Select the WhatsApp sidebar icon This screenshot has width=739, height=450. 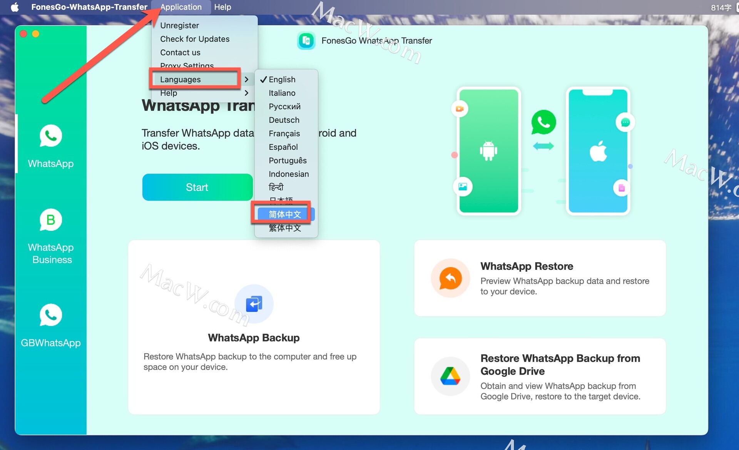pos(50,136)
